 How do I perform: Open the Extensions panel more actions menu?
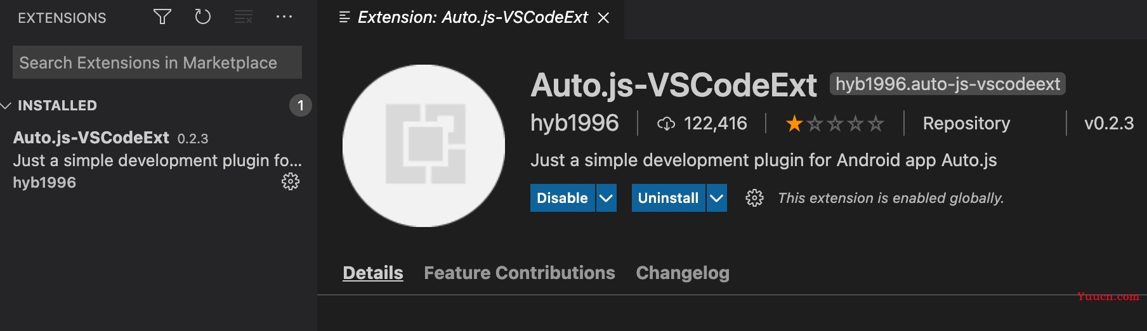tap(284, 17)
